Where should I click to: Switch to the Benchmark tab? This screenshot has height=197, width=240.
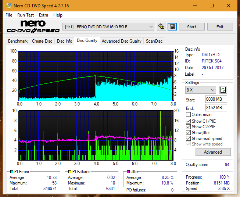point(18,41)
